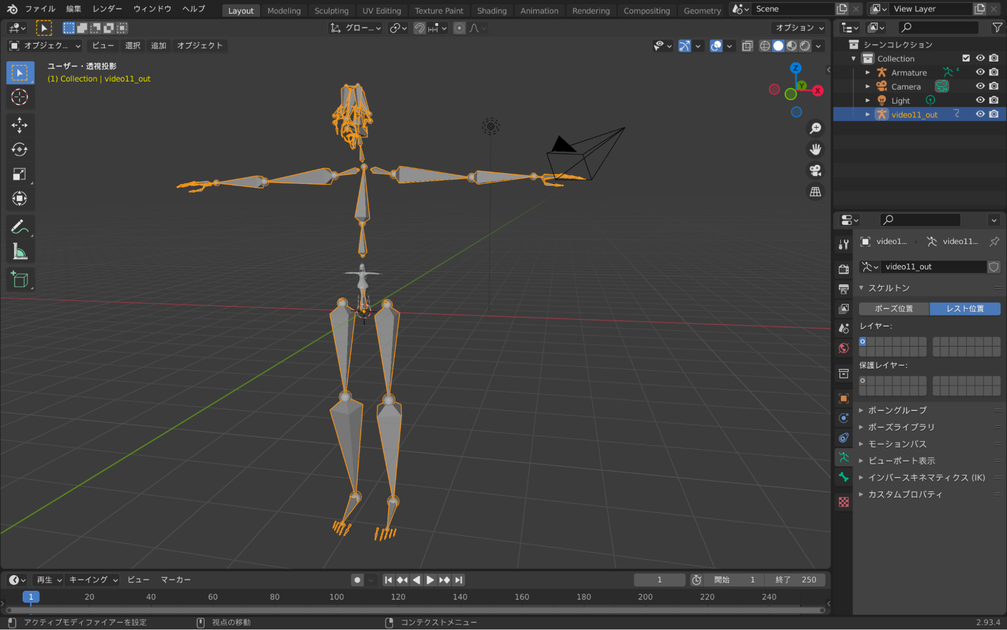
Task: Open the Texture properties tab
Action: click(844, 501)
